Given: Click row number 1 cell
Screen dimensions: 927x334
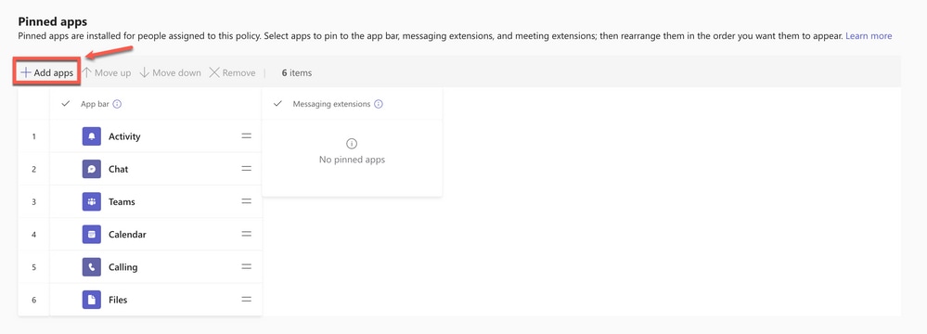Looking at the screenshot, I should [x=33, y=136].
